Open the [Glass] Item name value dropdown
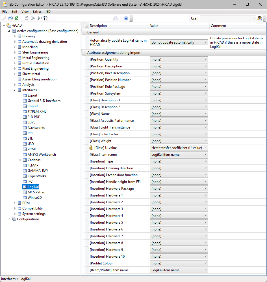267x282 pixels. coord(179,155)
